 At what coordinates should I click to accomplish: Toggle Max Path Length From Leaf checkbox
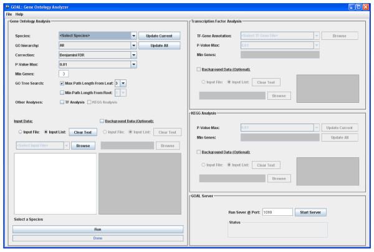62,82
